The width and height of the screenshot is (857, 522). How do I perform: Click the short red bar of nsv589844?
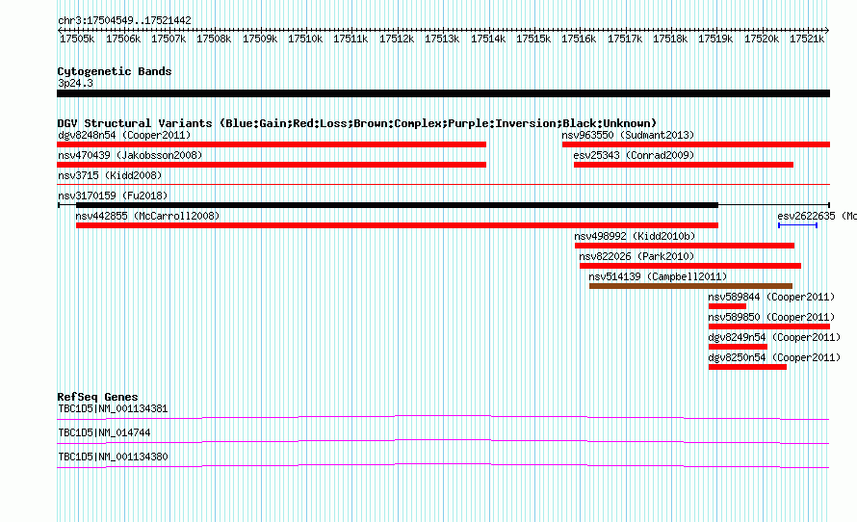(727, 306)
